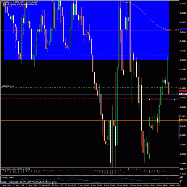Click the '21 Apr 2010' date label

pos(6,186)
